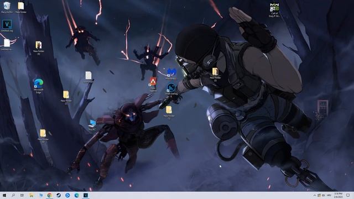This screenshot has height=199, width=354.
Task: Select the New folder directly below Smart Defrag
Action: (x=169, y=112)
